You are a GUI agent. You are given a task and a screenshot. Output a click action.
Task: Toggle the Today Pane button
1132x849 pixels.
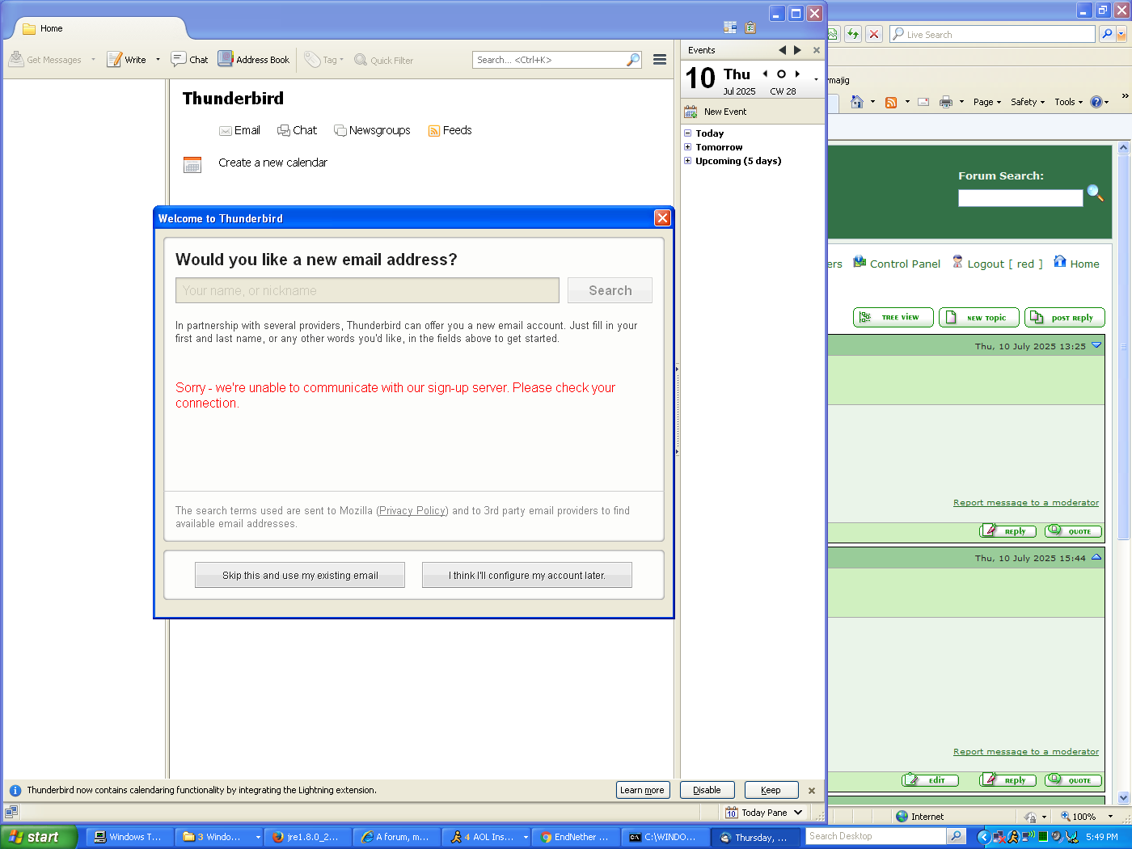pyautogui.click(x=764, y=813)
